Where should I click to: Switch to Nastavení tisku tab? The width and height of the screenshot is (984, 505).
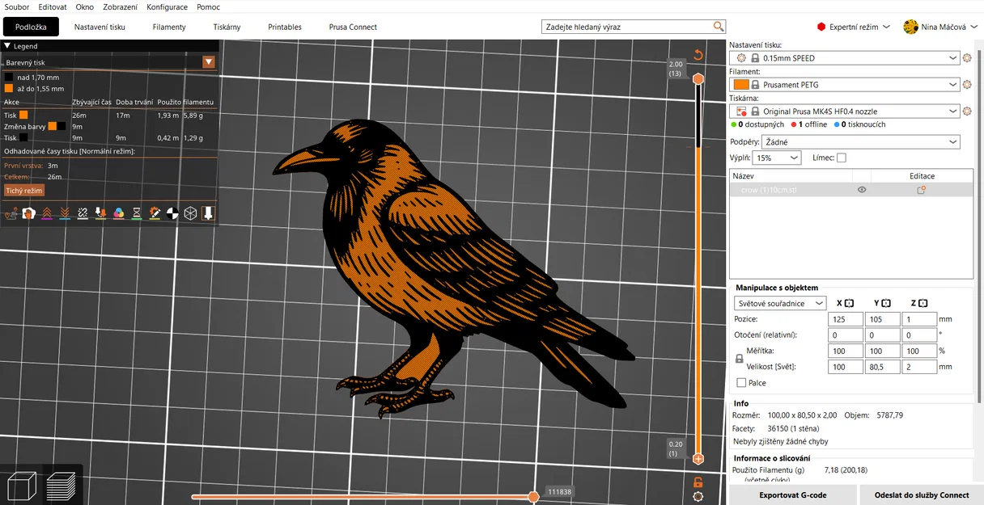pyautogui.click(x=100, y=27)
